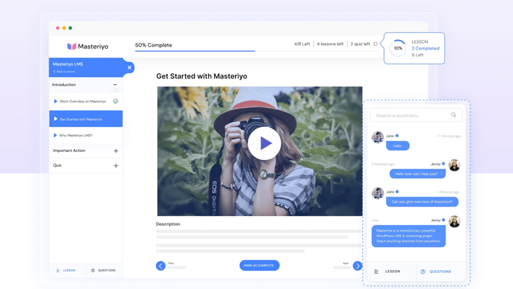This screenshot has height=289, width=513.
Task: Click John's avatar next to Hello message
Action: point(377,137)
